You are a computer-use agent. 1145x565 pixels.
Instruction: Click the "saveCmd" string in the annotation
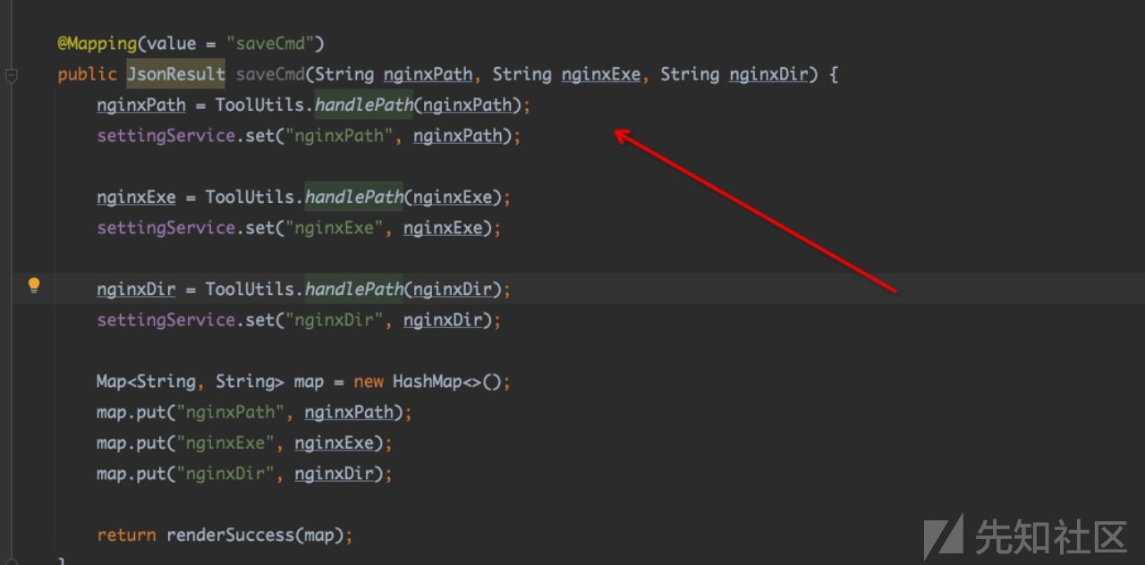click(270, 43)
